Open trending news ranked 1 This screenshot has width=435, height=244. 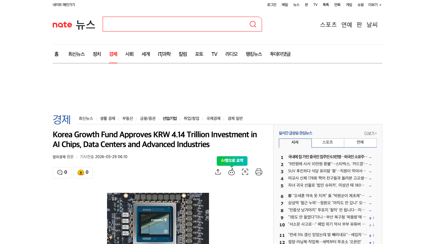point(328,157)
